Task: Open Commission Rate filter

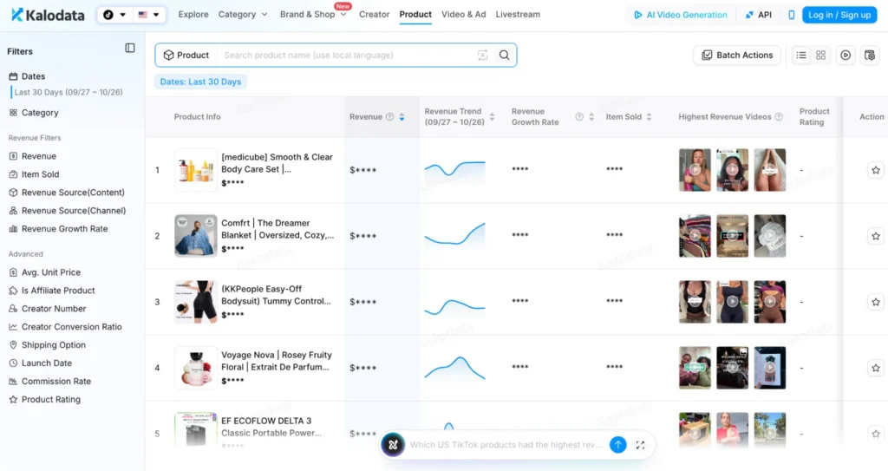Action: click(x=49, y=381)
